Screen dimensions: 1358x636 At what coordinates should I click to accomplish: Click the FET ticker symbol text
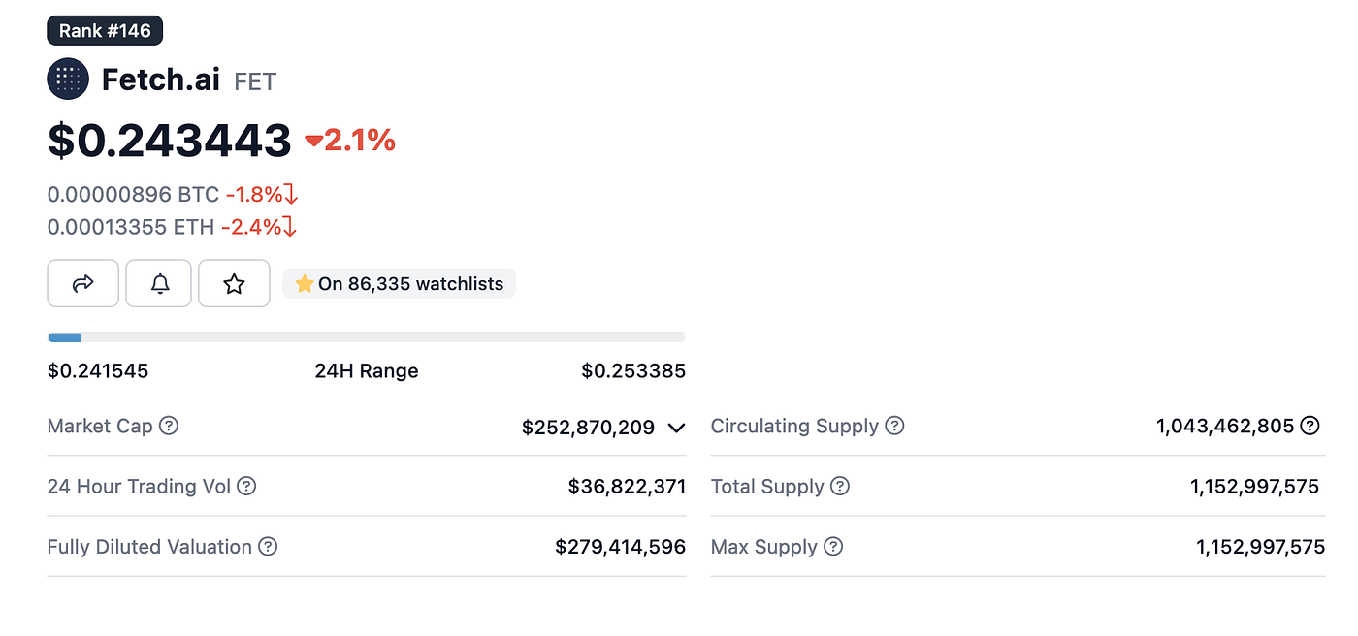[255, 80]
